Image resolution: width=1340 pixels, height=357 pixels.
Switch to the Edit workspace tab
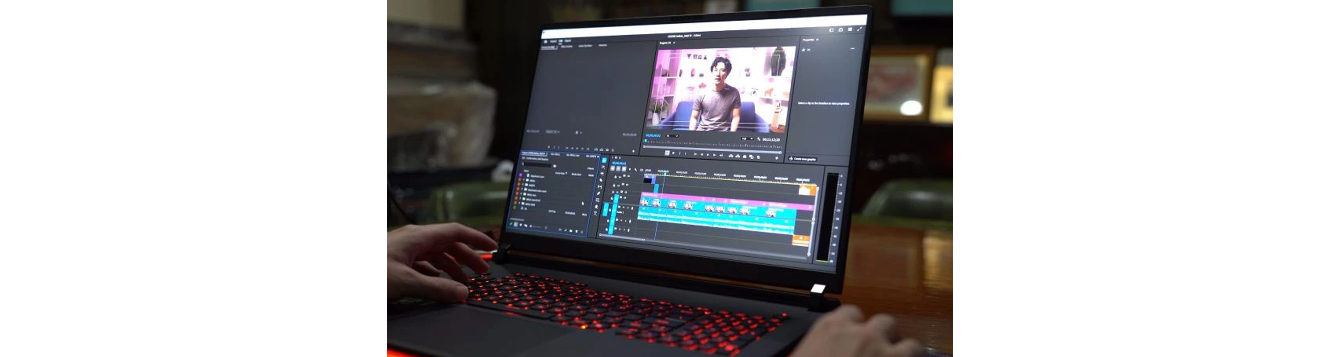(x=560, y=41)
